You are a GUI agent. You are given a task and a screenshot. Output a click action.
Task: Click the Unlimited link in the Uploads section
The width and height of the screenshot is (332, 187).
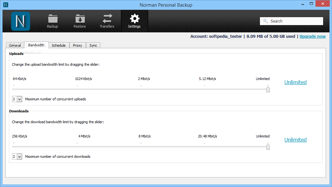tap(295, 82)
